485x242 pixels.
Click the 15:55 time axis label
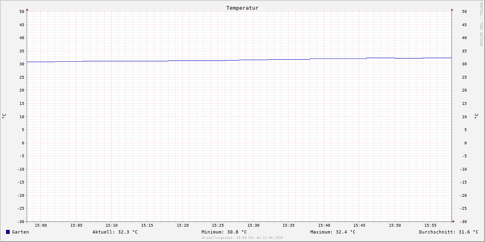[430, 225]
